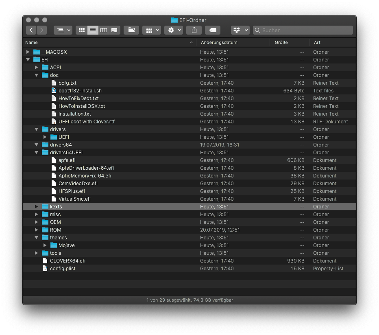Viewport: 379px width, 335px height.
Task: Sort by Größe column header
Action: [x=281, y=42]
